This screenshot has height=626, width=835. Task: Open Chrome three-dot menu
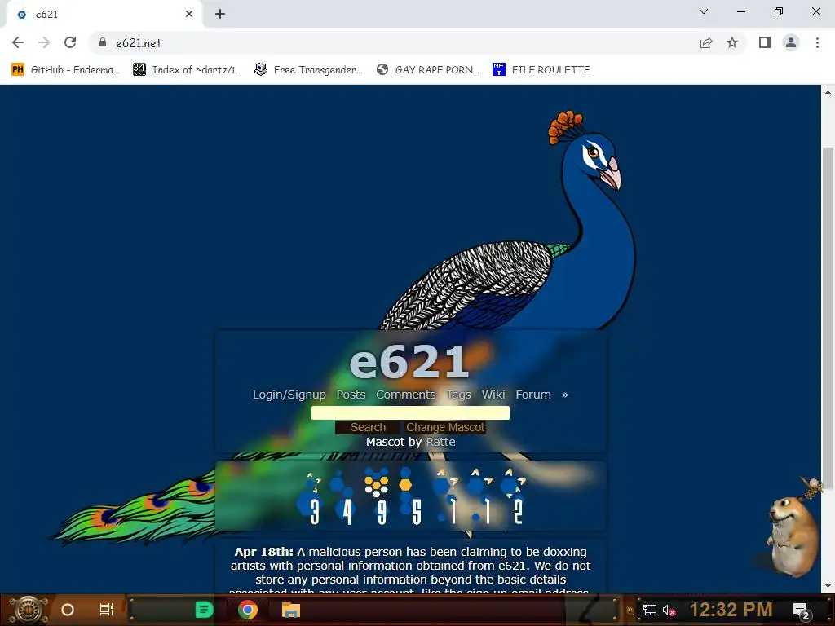click(x=817, y=42)
